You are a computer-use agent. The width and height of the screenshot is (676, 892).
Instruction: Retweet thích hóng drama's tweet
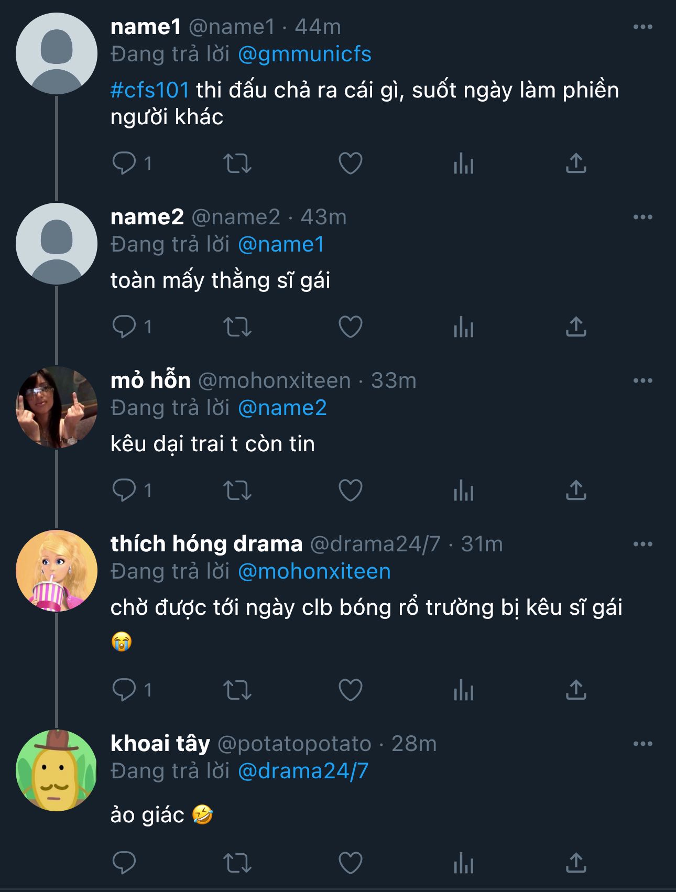tap(237, 690)
